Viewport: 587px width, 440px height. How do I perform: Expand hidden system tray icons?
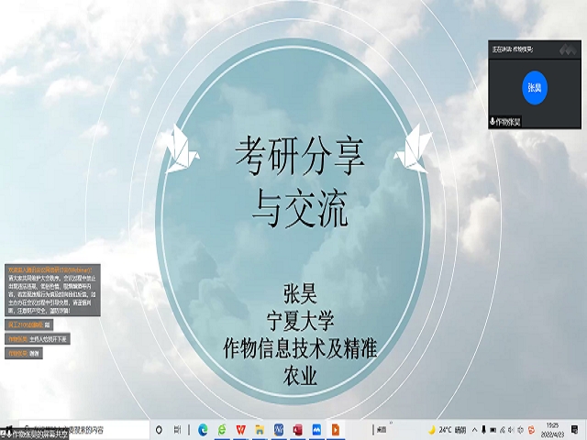click(475, 430)
